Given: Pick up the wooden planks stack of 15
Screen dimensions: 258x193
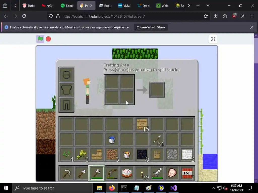Looking at the screenshot, I should tap(142, 124).
